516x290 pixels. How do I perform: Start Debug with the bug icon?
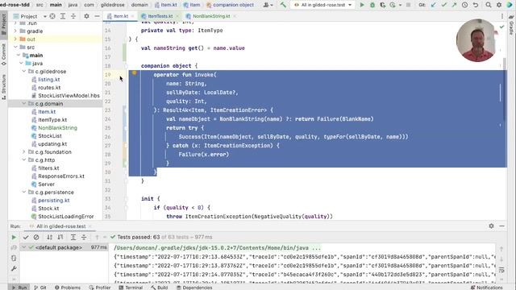click(x=372, y=5)
